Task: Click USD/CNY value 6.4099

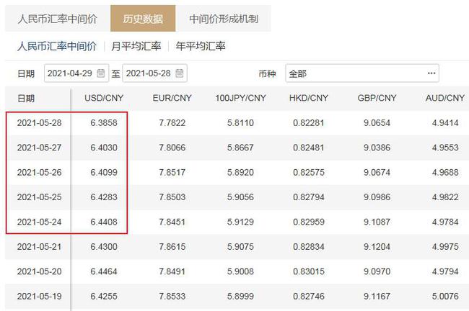Action: pos(104,172)
